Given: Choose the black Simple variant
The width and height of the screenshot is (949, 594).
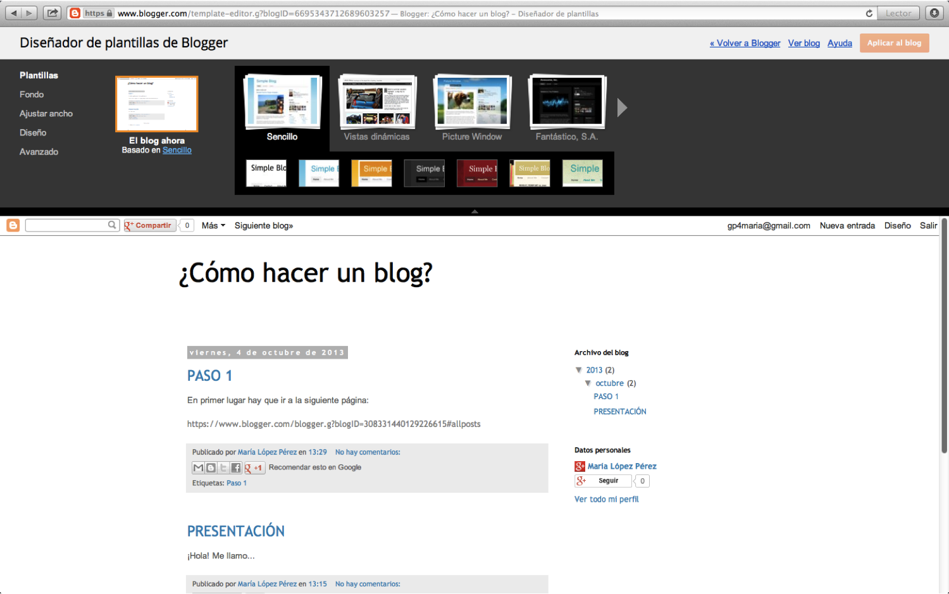Looking at the screenshot, I should [425, 173].
